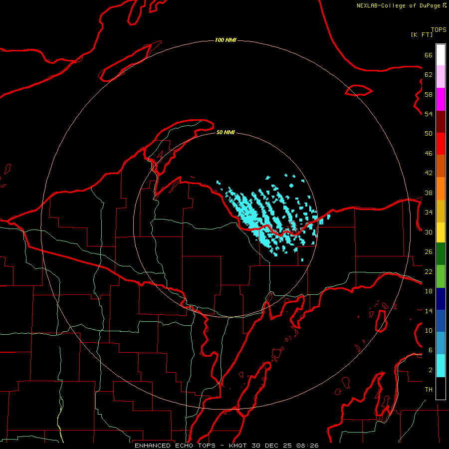
Task: Click the [K FT] units label
Action: pos(422,34)
